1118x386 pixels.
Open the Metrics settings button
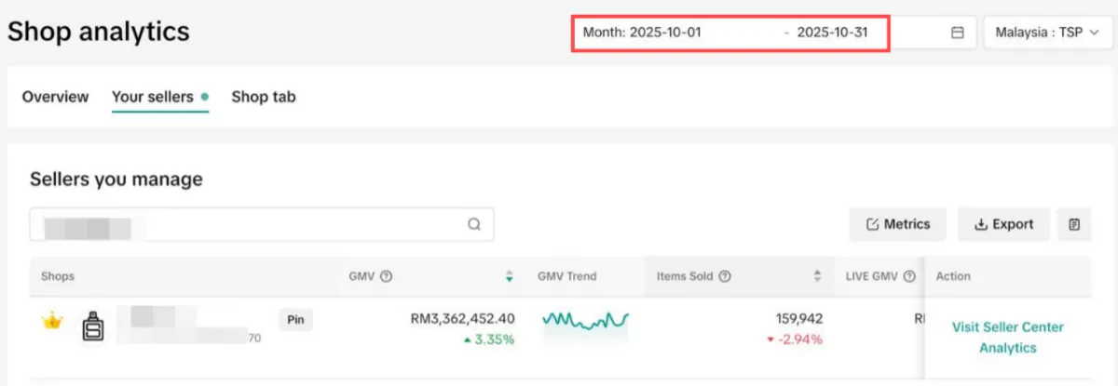pyautogui.click(x=898, y=224)
